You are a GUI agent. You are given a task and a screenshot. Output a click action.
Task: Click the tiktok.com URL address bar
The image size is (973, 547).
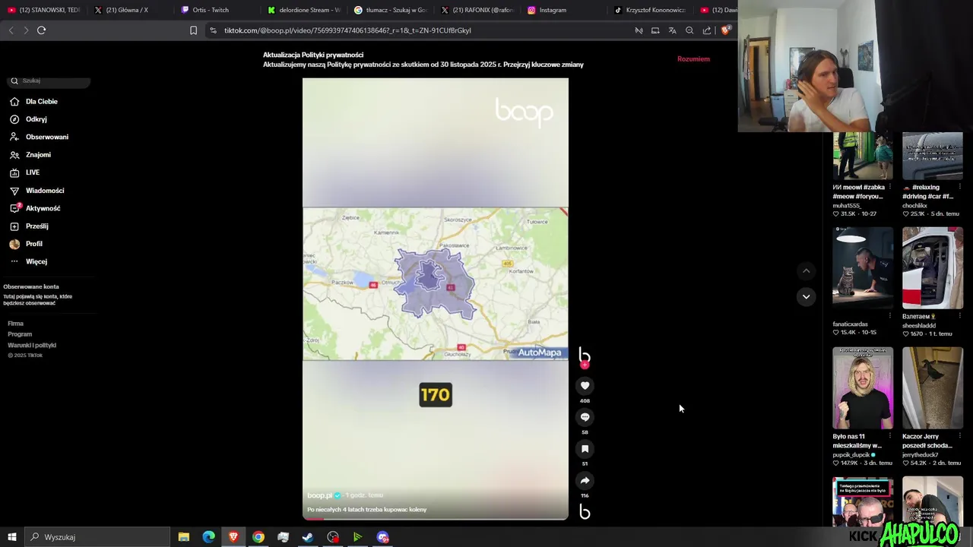(347, 30)
